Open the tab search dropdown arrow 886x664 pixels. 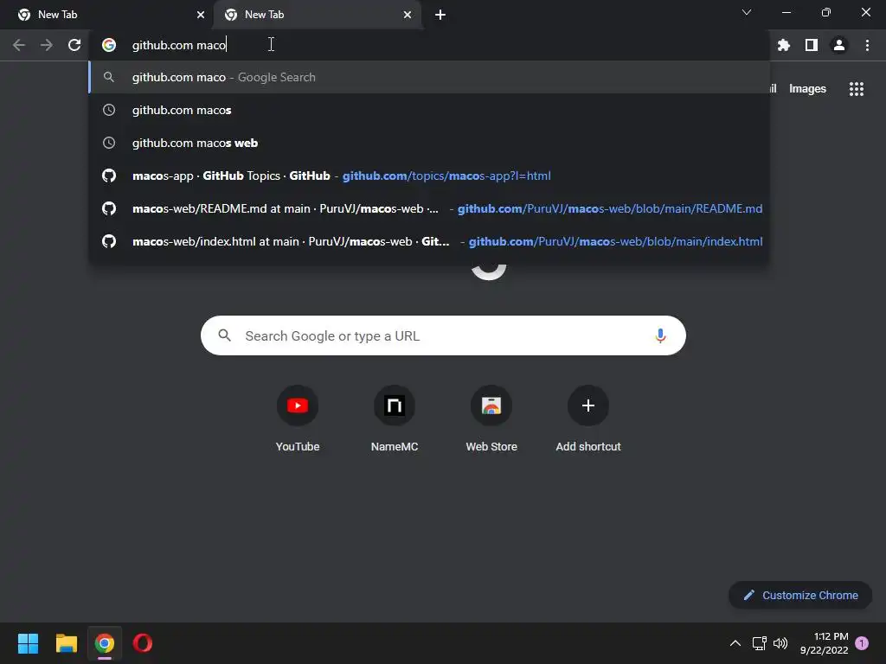pos(747,12)
